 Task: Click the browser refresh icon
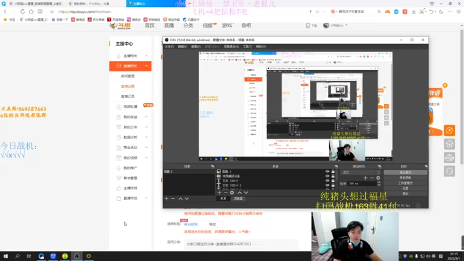click(x=23, y=12)
